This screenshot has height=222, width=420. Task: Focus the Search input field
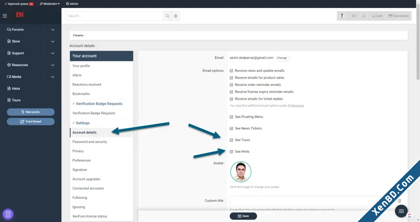coord(115,16)
